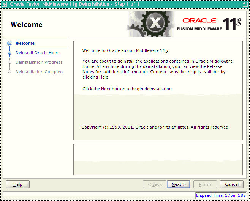Click the Deinstallation Complete step bullet
This screenshot has height=201, width=250.
tap(10, 72)
